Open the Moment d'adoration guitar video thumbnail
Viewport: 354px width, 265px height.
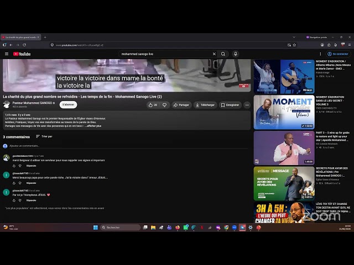click(284, 77)
